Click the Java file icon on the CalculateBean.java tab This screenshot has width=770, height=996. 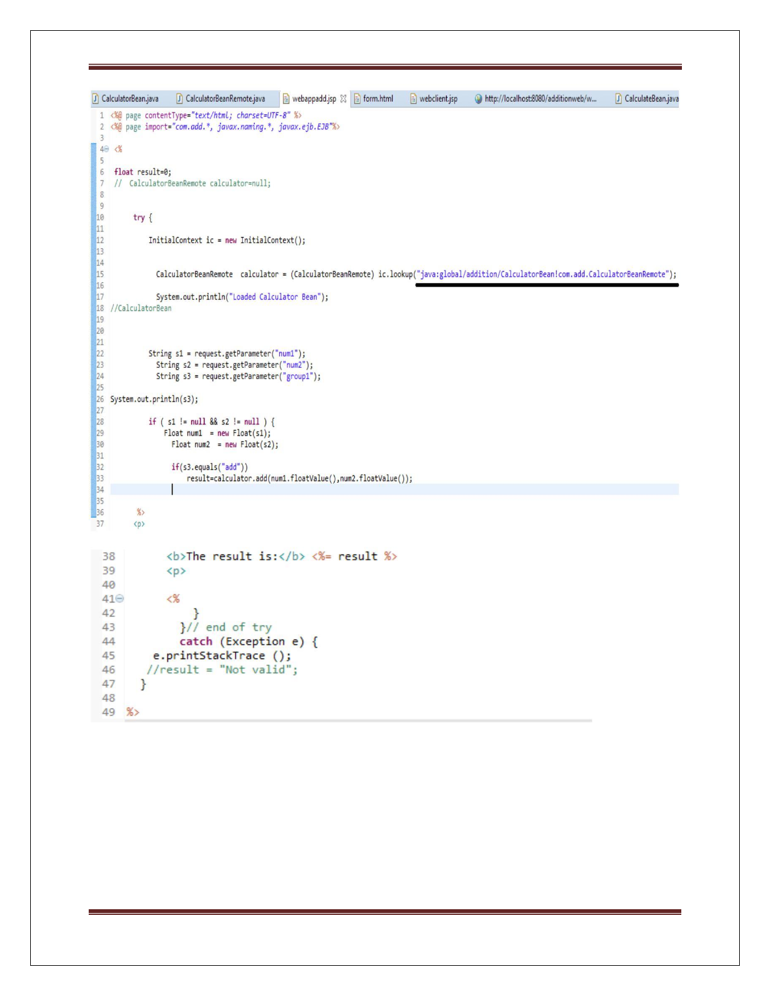618,99
